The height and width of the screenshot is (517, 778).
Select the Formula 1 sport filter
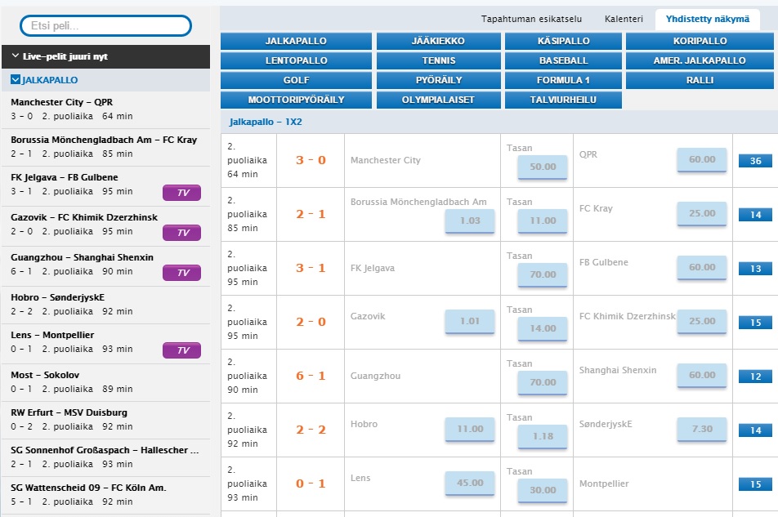click(x=563, y=80)
